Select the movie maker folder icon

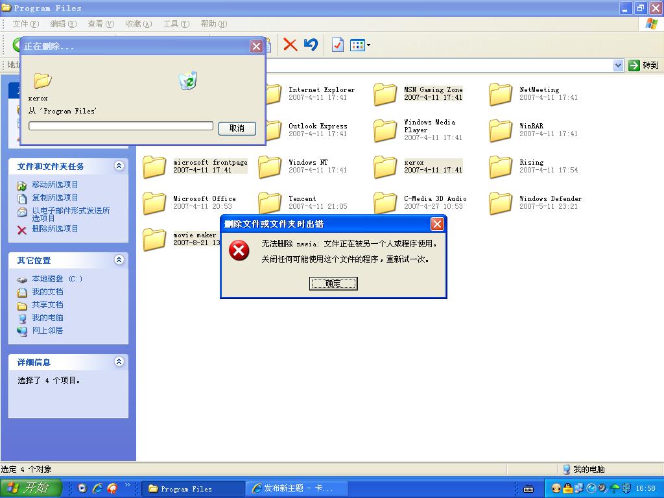(154, 239)
